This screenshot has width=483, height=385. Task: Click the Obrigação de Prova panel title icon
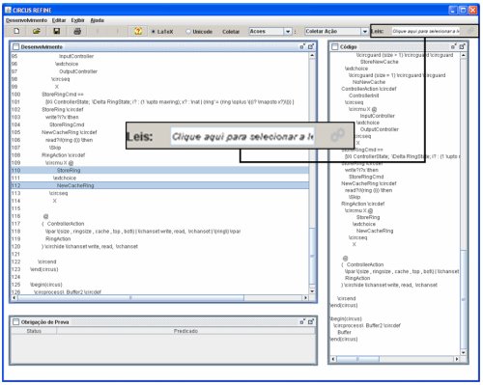[x=15, y=322]
